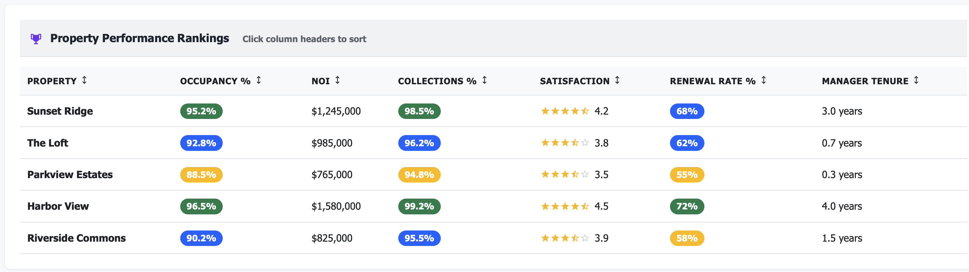Click the 95.5% collections badge
The image size is (969, 272).
pyautogui.click(x=419, y=238)
